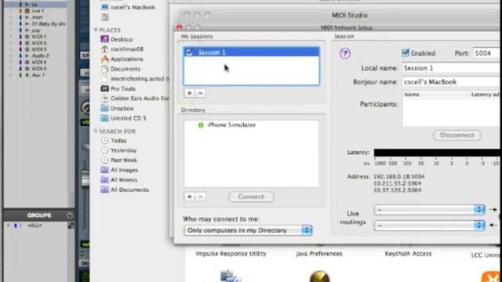Click the MIDI 2 track type icon
The image size is (502, 282).
[x=27, y=43]
